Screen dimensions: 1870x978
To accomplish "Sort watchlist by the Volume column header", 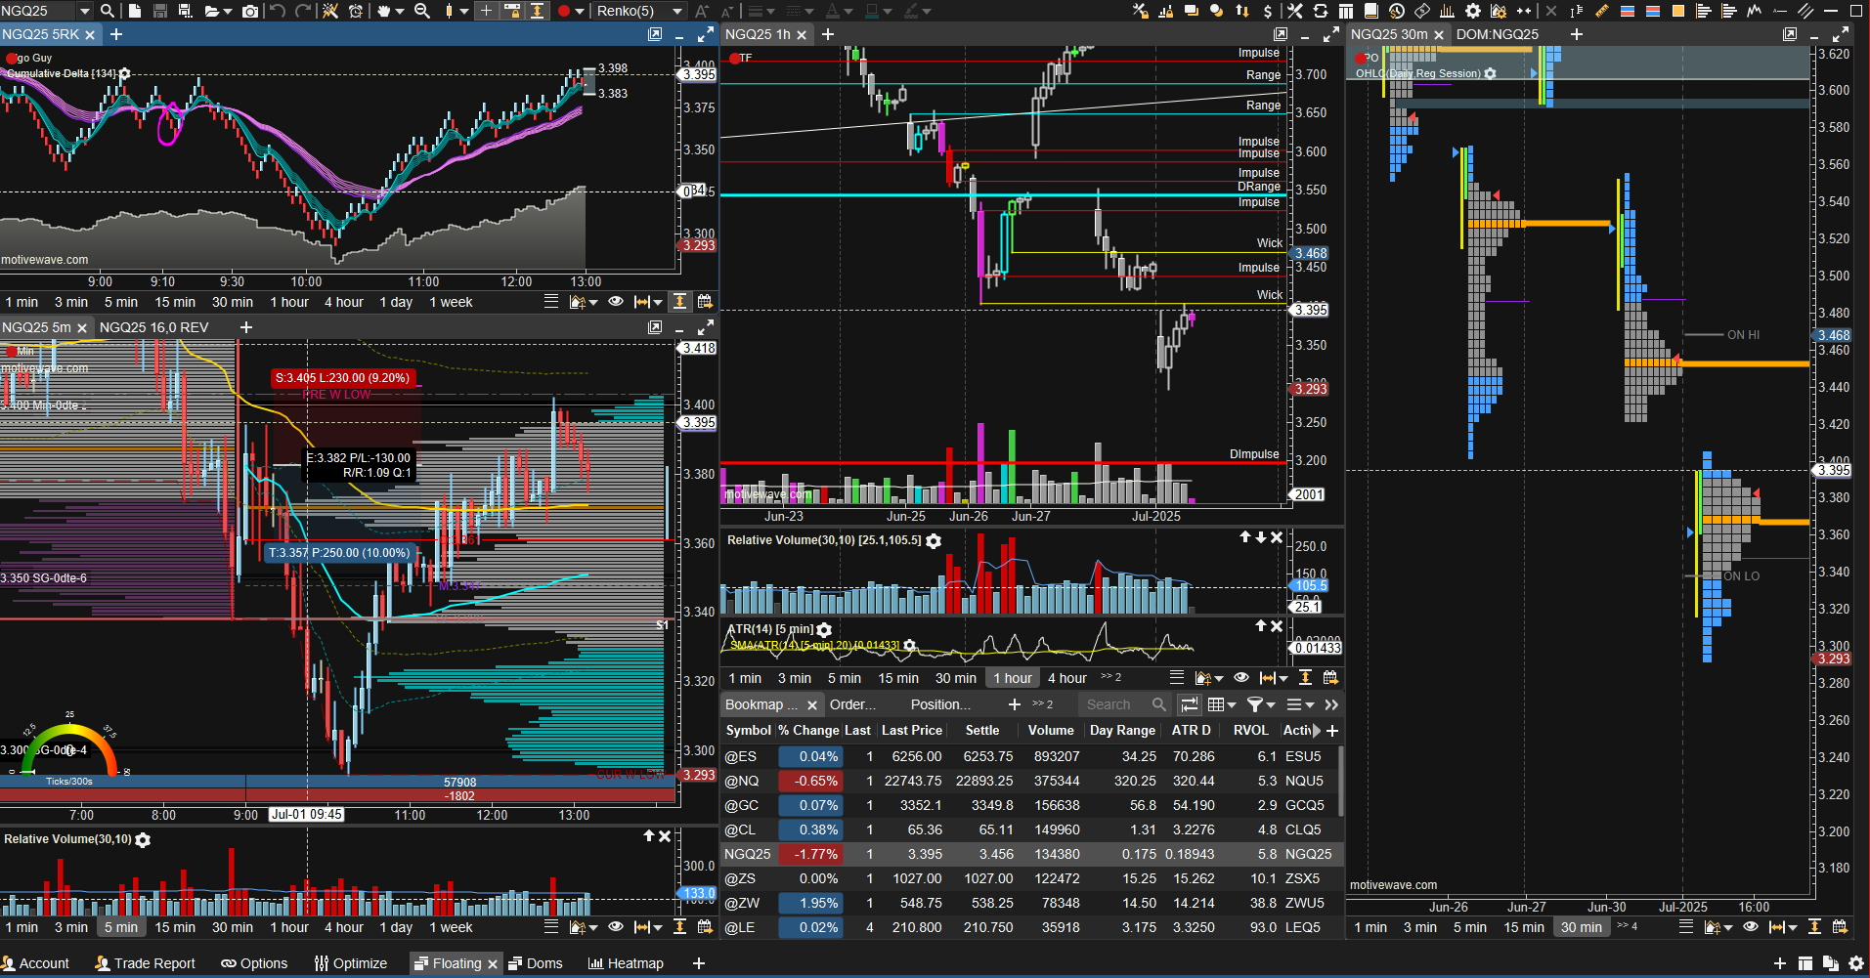I will pyautogui.click(x=1051, y=731).
